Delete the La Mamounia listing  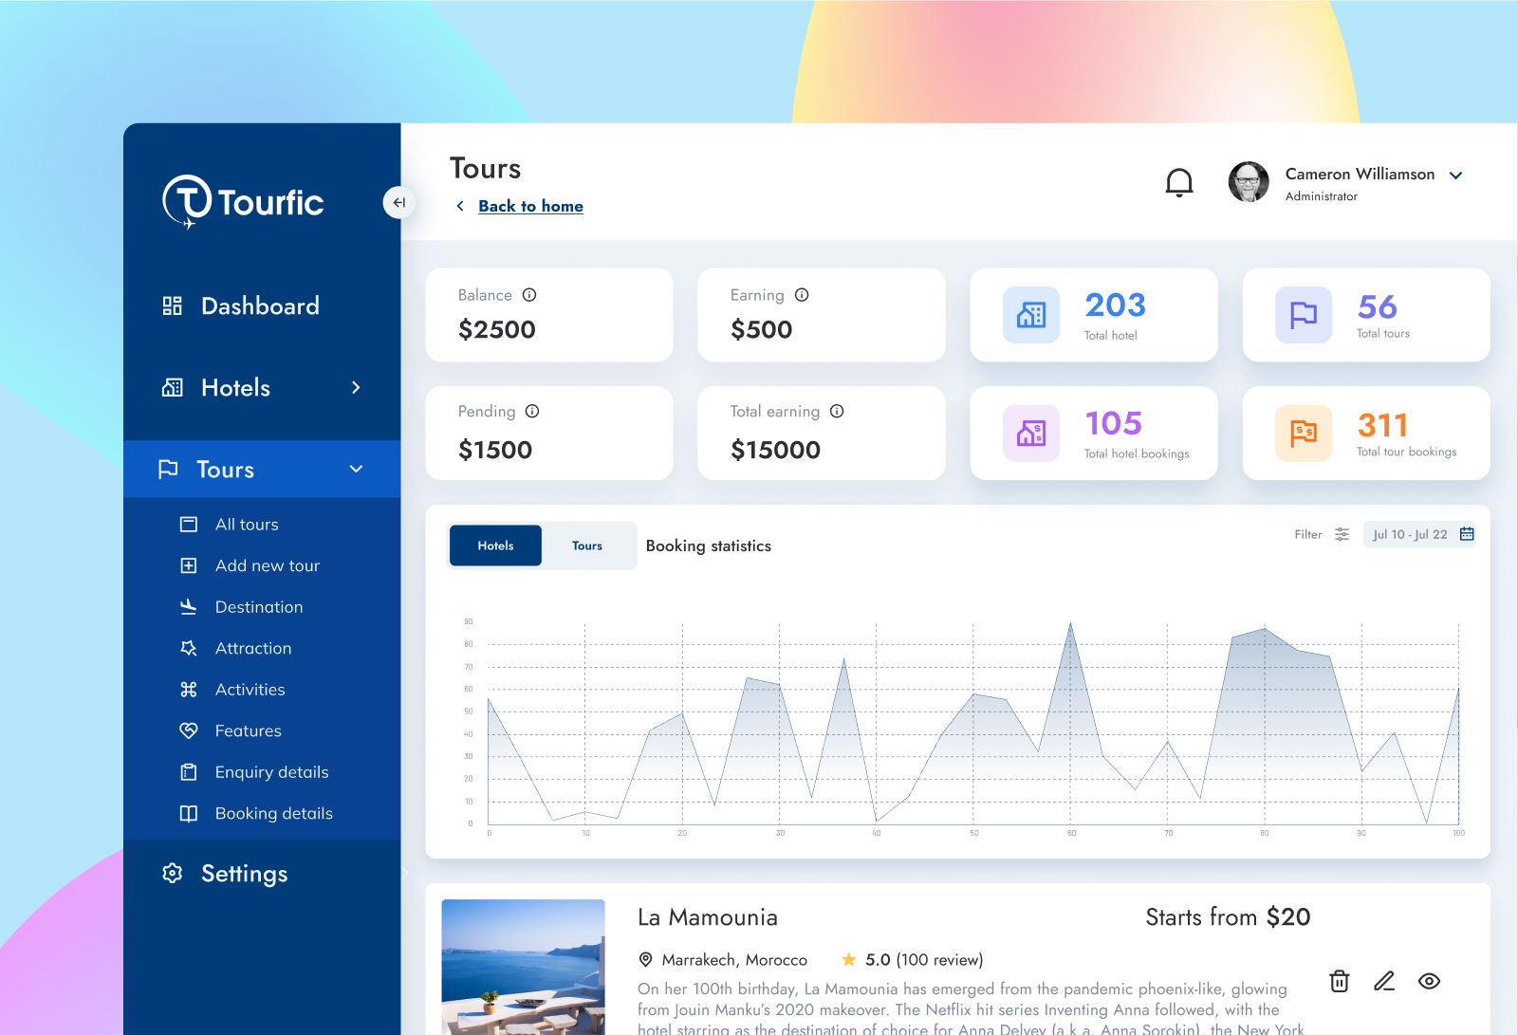pyautogui.click(x=1339, y=982)
